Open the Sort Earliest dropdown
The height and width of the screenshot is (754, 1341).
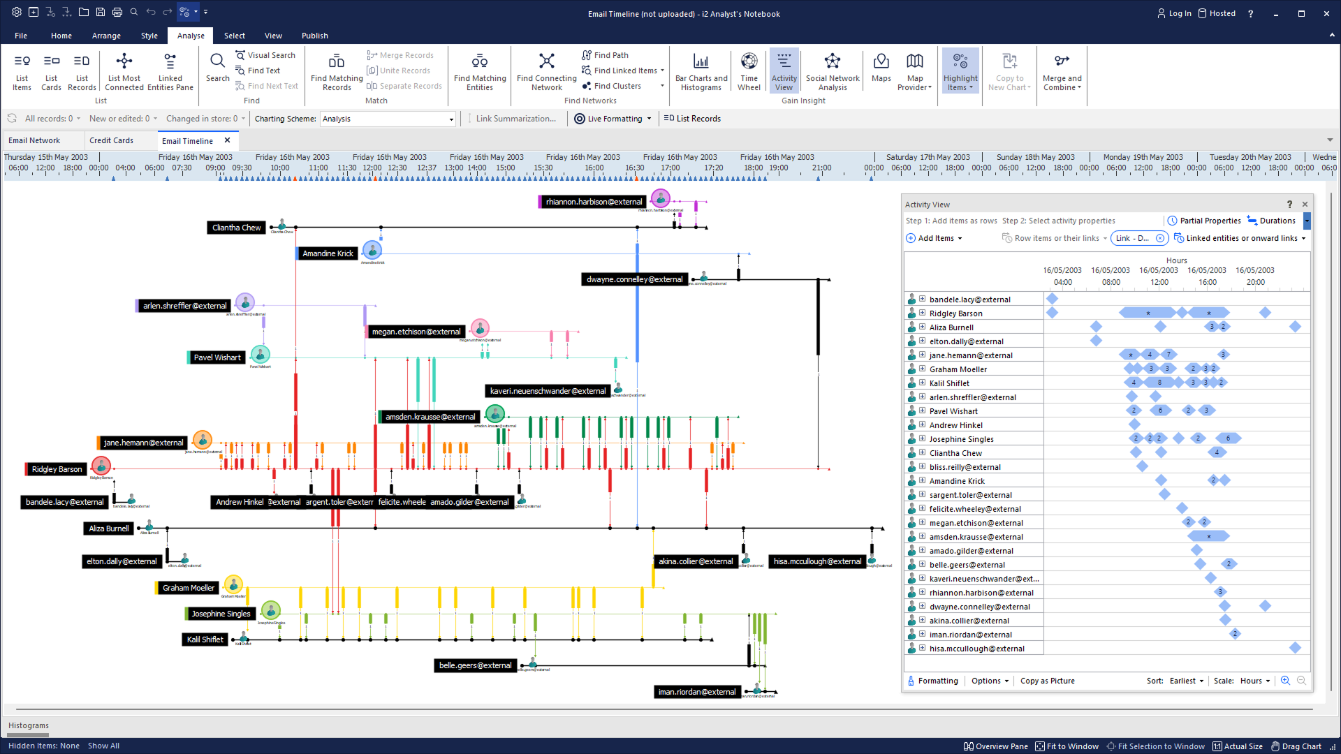(1187, 681)
